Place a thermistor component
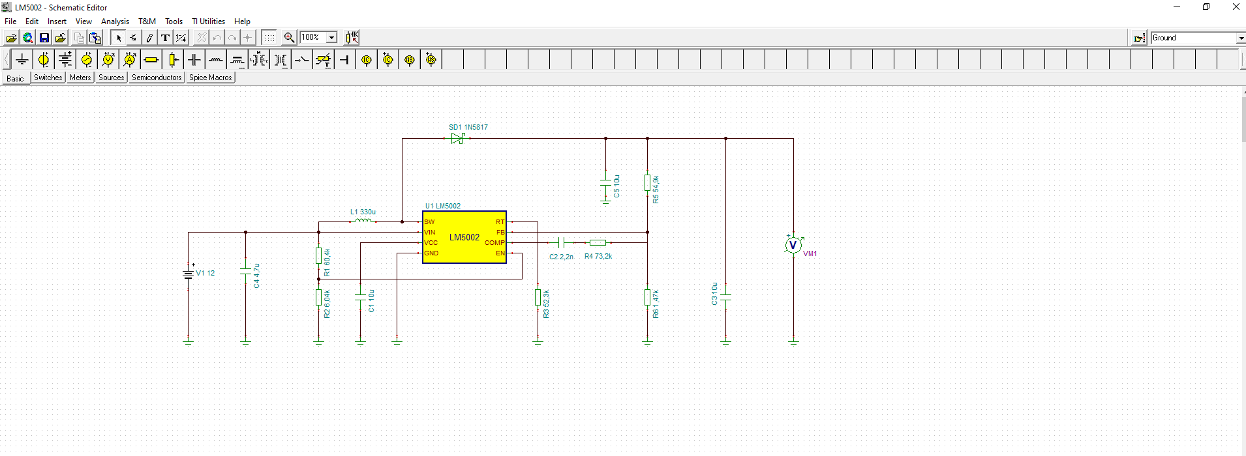The image size is (1246, 456). tap(324, 60)
